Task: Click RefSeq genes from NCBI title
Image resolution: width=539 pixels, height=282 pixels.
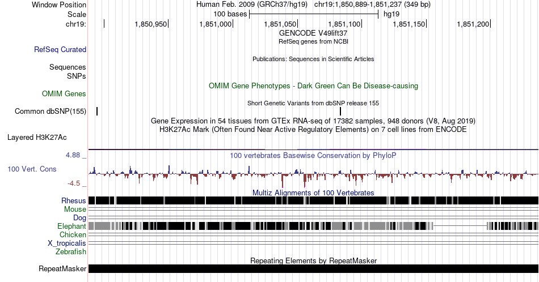Action: [313, 41]
